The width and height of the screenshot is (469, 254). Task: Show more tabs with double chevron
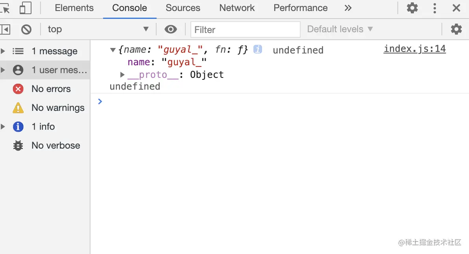coord(348,8)
